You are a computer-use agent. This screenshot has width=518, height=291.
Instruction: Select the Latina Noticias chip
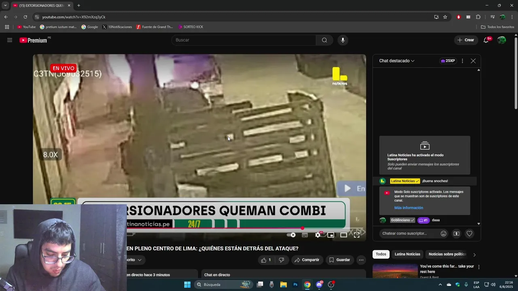pyautogui.click(x=408, y=254)
